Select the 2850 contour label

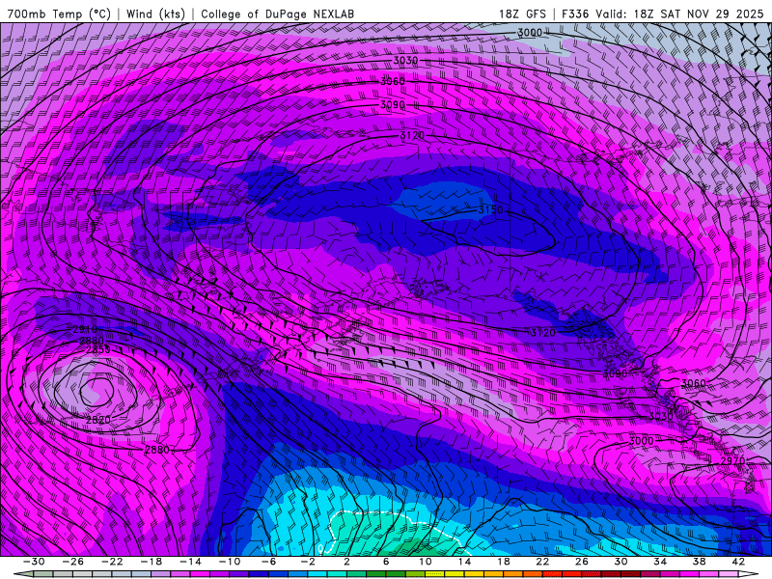point(98,349)
